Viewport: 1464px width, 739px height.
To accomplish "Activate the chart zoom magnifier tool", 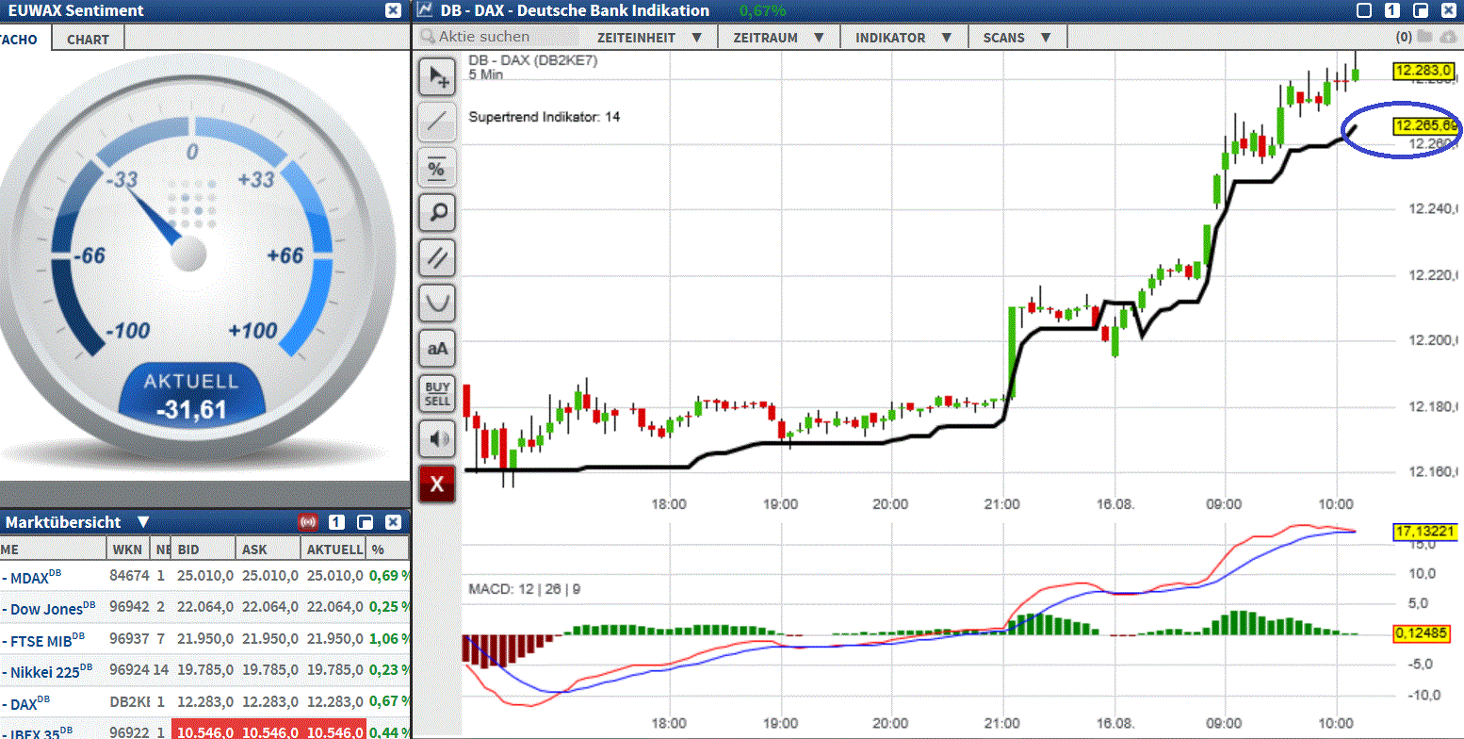I will [x=436, y=212].
